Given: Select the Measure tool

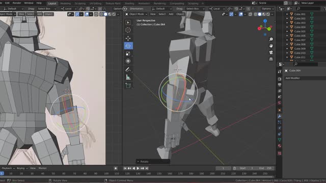Looking at the screenshot, I should click(128, 77).
